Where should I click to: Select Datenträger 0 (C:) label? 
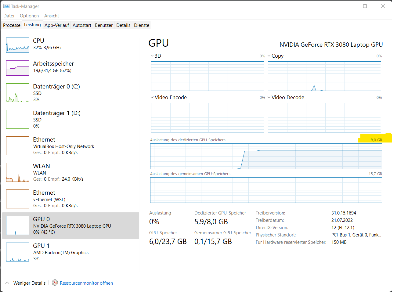pos(56,86)
